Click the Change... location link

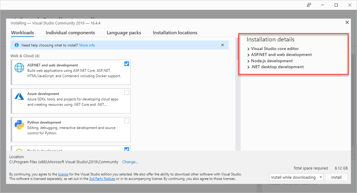(x=130, y=162)
